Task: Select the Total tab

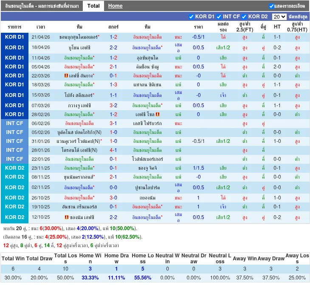Action: [x=93, y=6]
